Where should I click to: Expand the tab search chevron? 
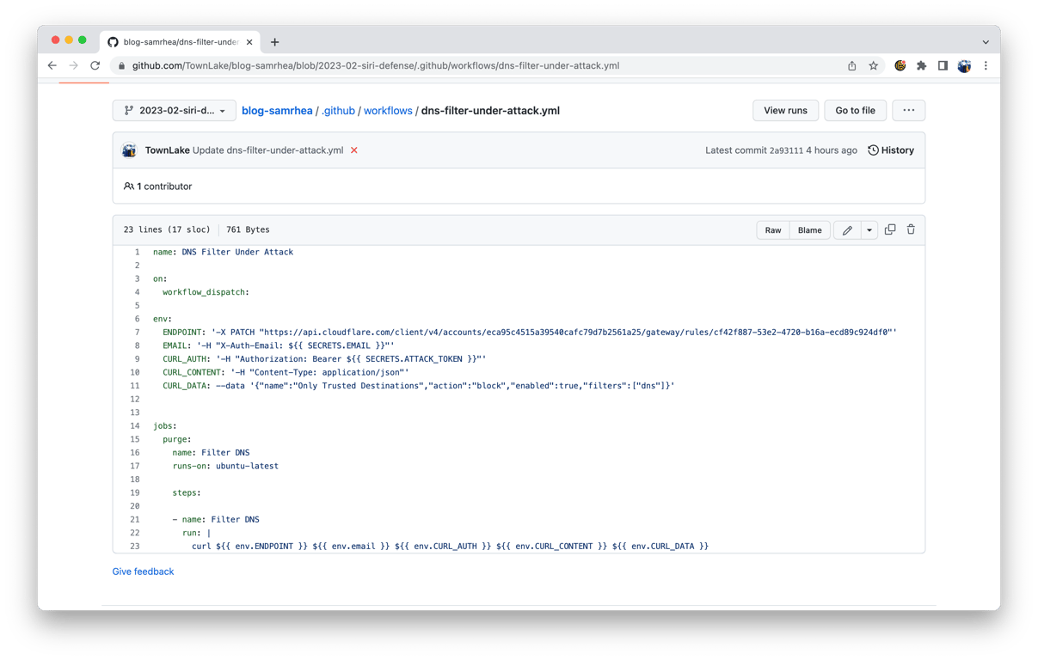click(x=986, y=41)
